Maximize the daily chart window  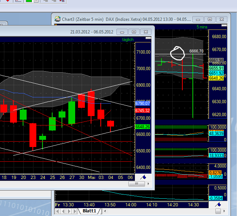coord(134,32)
